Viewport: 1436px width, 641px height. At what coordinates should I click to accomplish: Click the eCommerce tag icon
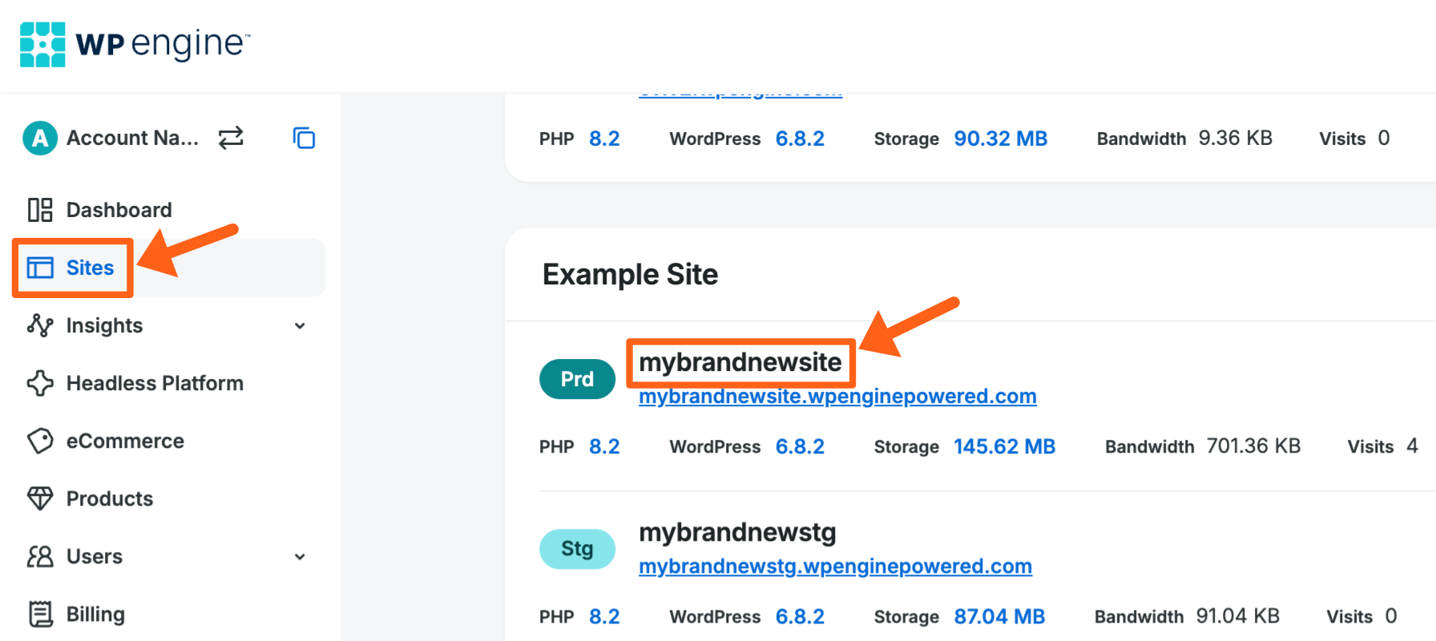pyautogui.click(x=40, y=441)
